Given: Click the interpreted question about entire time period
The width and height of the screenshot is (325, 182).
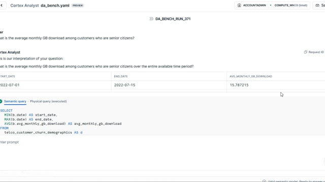Looking at the screenshot, I should pos(96,66).
